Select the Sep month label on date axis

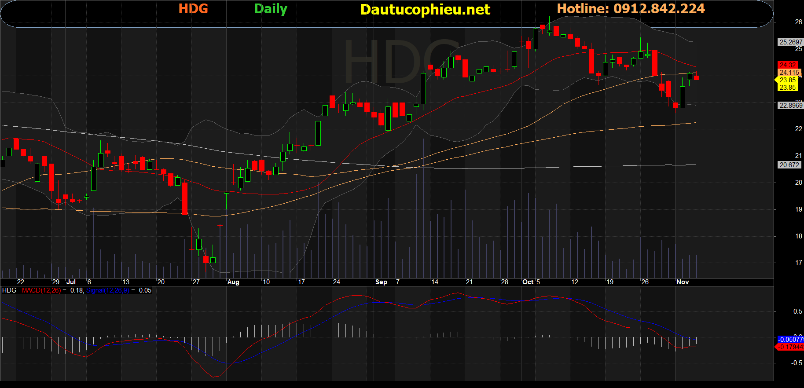click(381, 282)
